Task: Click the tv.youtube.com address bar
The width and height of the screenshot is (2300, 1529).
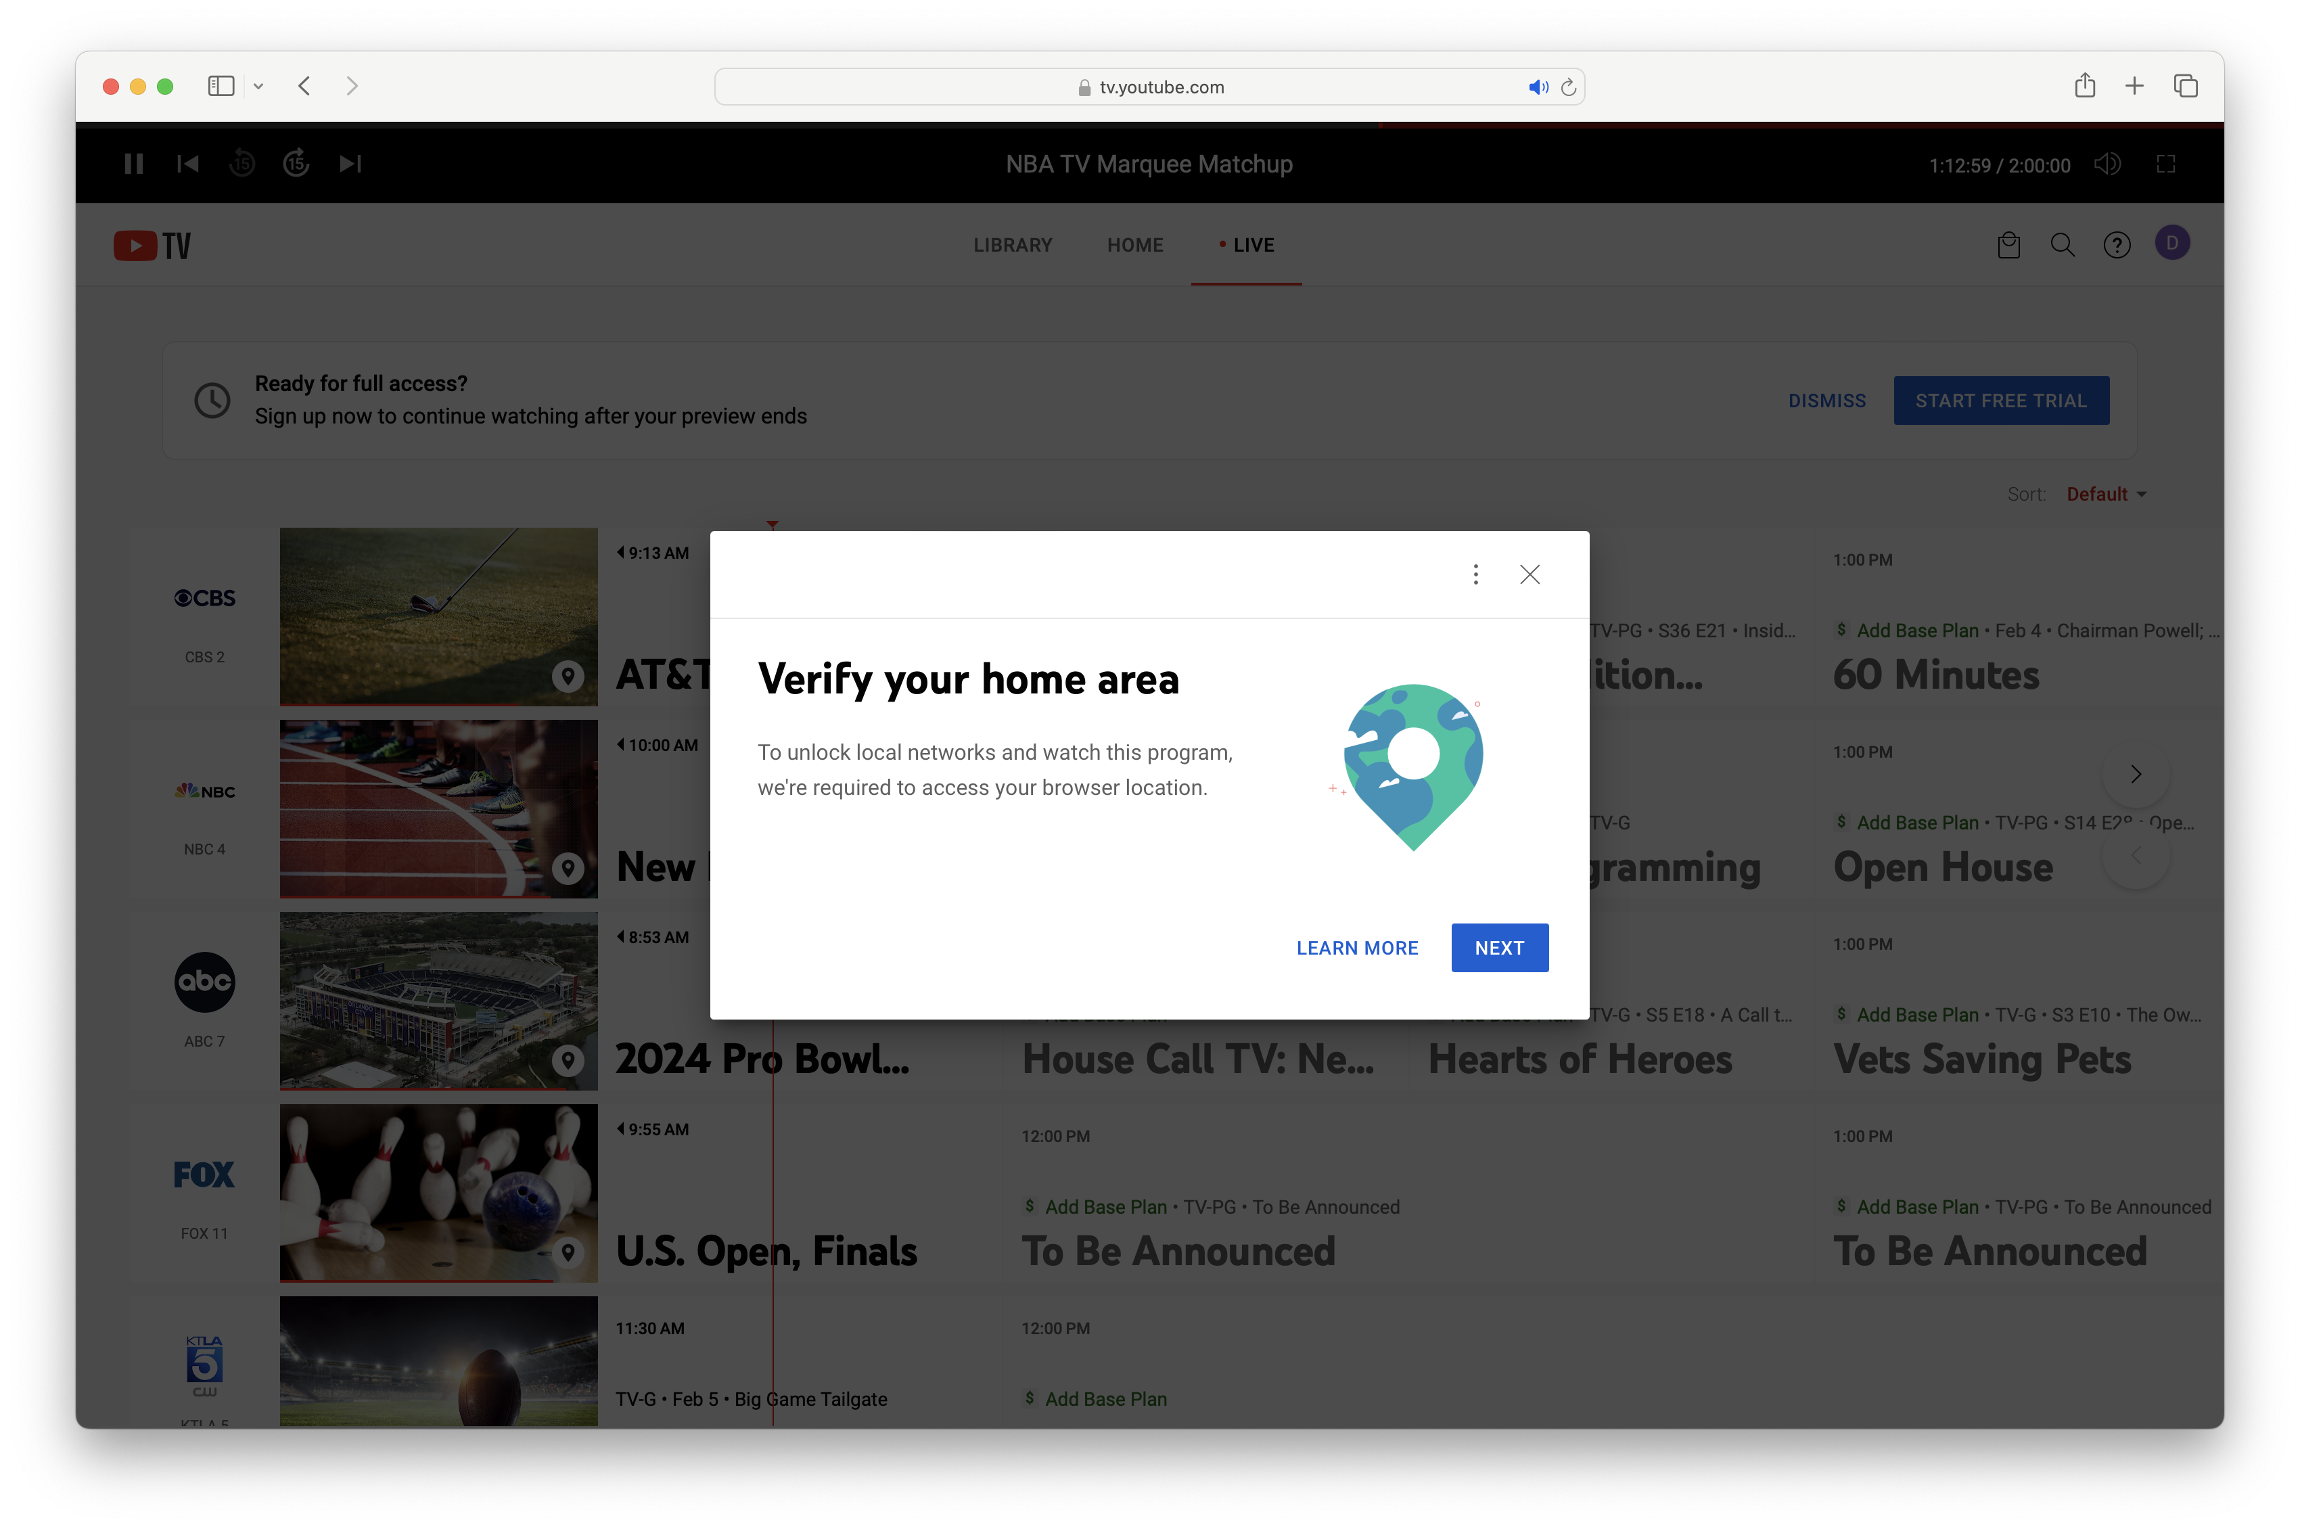Action: point(1149,87)
